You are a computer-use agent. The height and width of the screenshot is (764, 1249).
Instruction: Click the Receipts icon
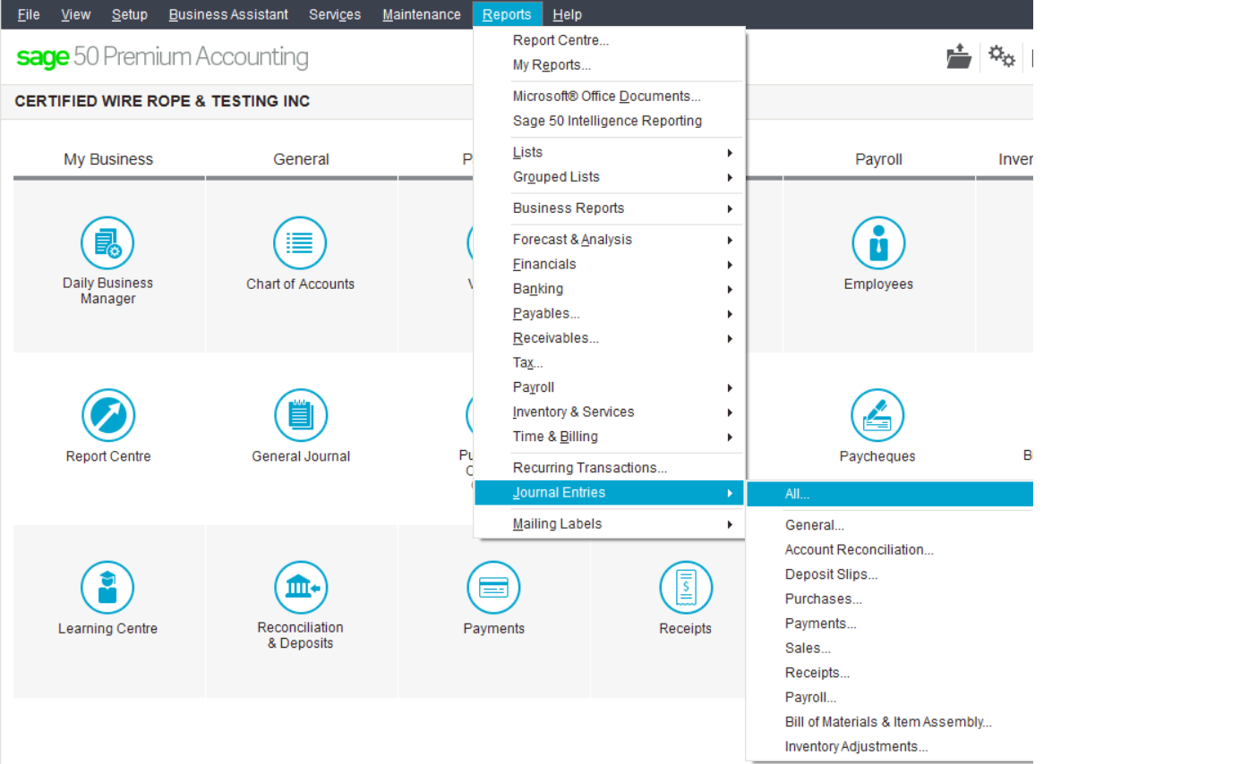click(686, 588)
